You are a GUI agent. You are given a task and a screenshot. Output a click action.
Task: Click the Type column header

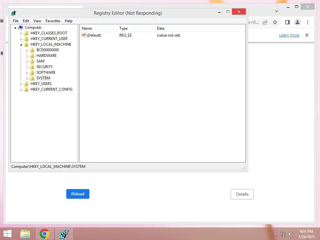click(136, 28)
